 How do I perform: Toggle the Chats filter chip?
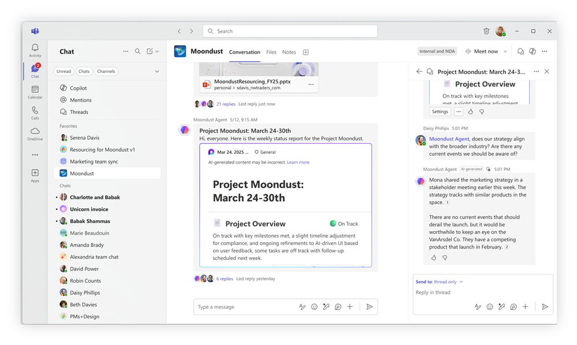[x=84, y=72]
